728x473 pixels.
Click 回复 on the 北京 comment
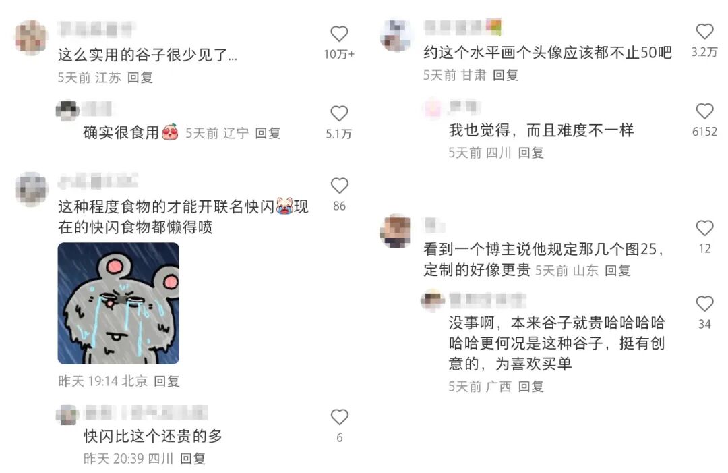166,381
